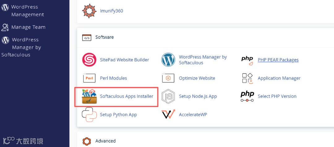Click the Setup Python App icon

89,115
